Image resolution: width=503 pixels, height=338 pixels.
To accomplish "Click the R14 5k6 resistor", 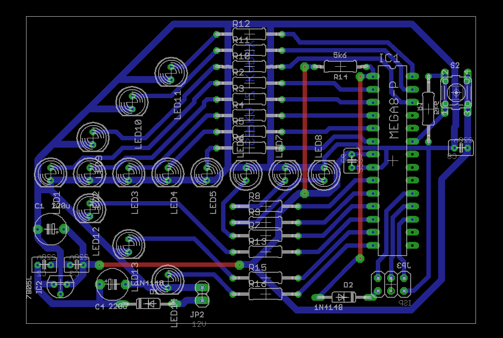I will (340, 66).
